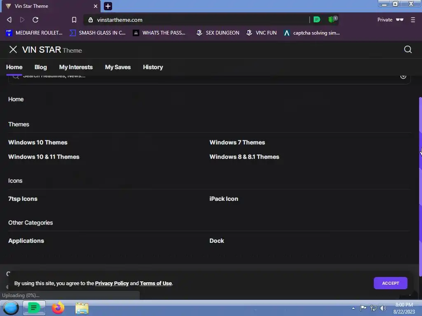Viewport: 422px width, 316px height.
Task: Open the green shield blocker icon
Action: [333, 19]
